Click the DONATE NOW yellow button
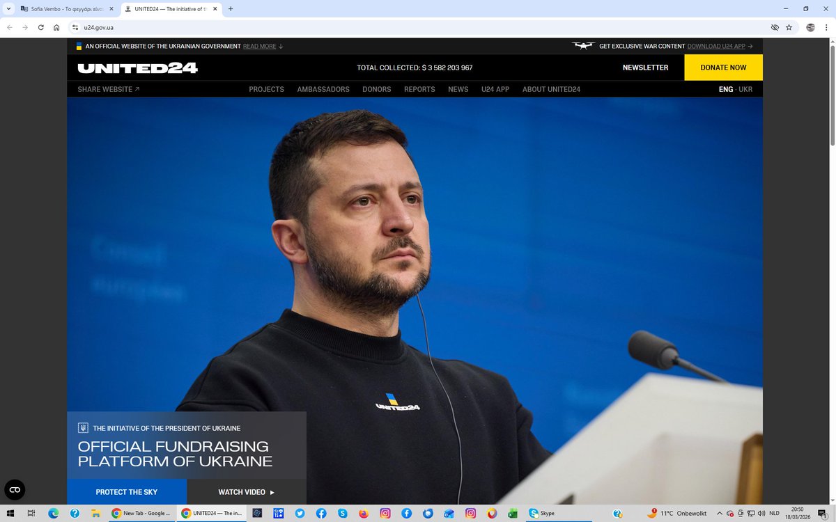Screen dimensions: 836x522 click(x=723, y=68)
